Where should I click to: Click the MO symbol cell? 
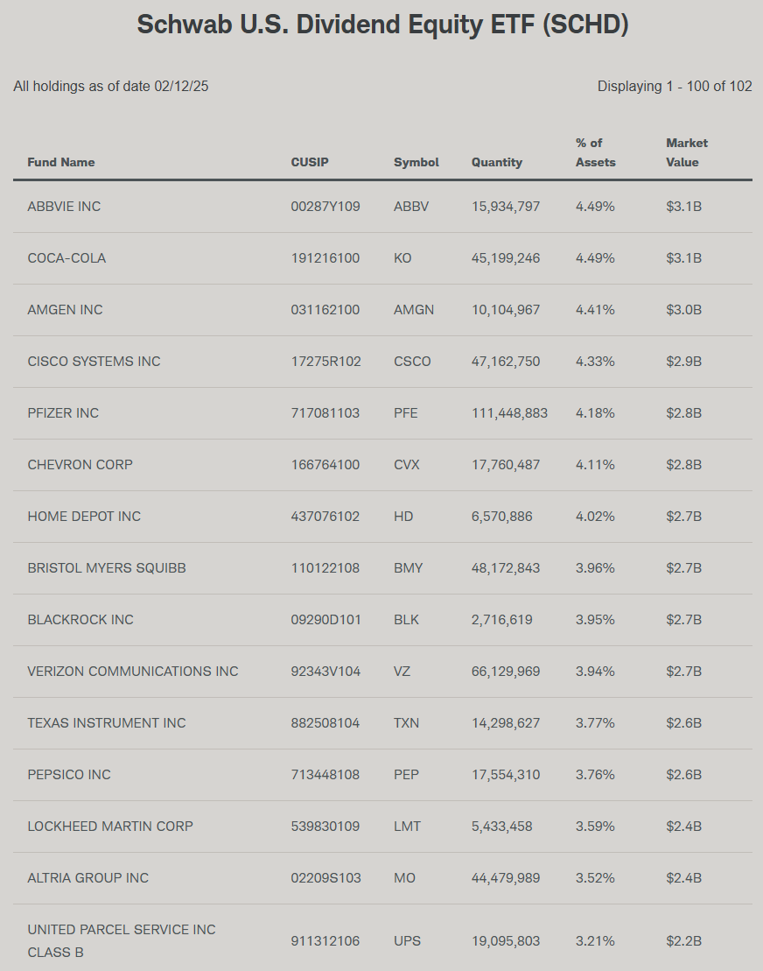404,878
